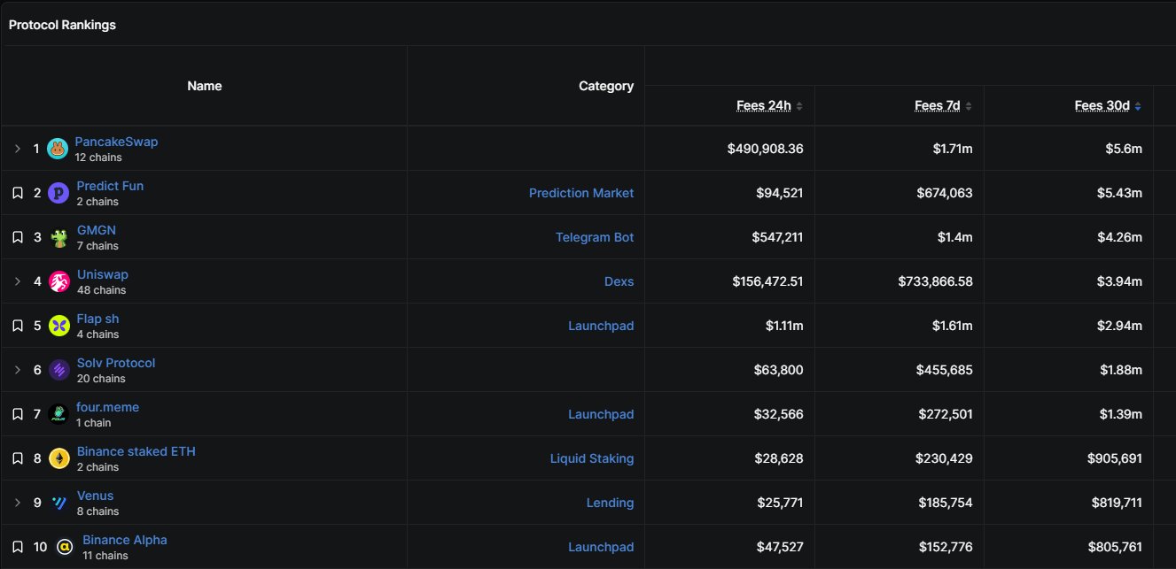The width and height of the screenshot is (1176, 569).
Task: Click Uniswap 7d fees $733,866.58
Action: click(935, 281)
